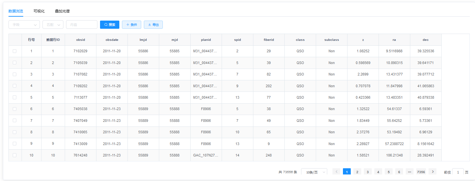This screenshot has width=475, height=181.
Task: Switch to the 可视化 tab
Action: 39,11
